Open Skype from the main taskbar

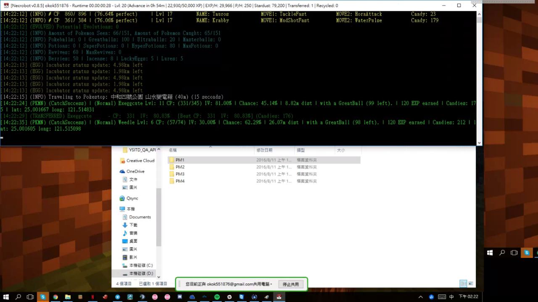tap(42, 297)
